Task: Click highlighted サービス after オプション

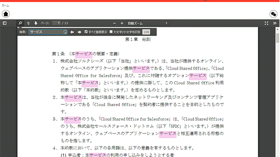Action: (x=198, y=76)
